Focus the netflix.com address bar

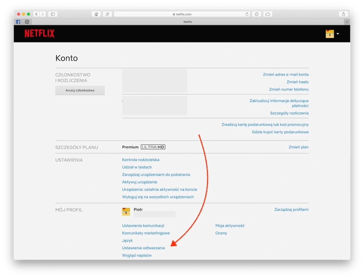[x=182, y=14]
